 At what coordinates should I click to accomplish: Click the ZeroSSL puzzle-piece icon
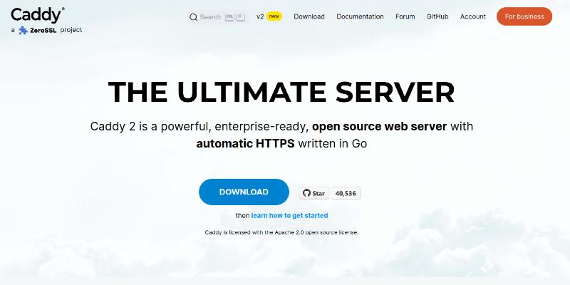click(x=24, y=30)
